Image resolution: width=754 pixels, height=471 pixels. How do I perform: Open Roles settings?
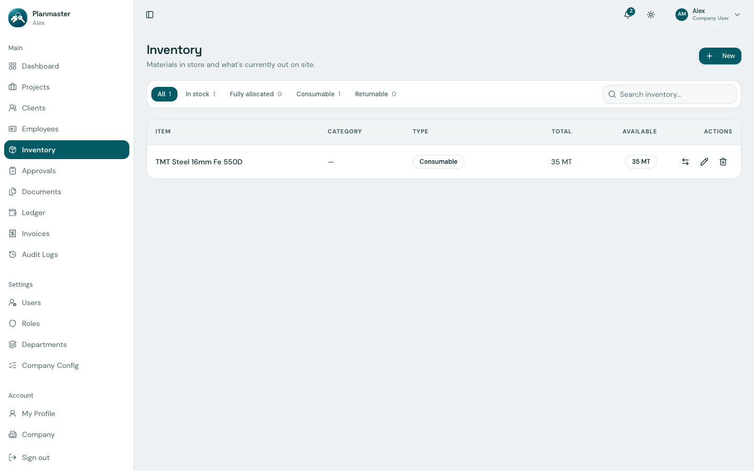pos(66,323)
